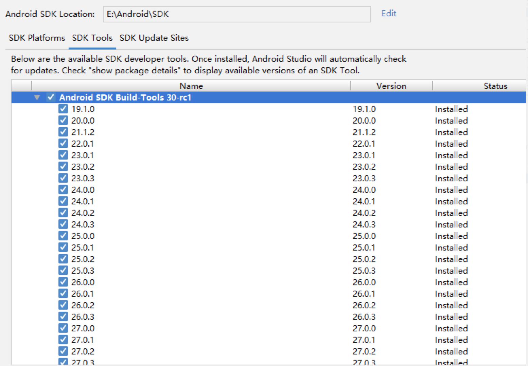Uncheck the Android SDK Build-Tools 30-rc1 checkbox

coord(51,97)
